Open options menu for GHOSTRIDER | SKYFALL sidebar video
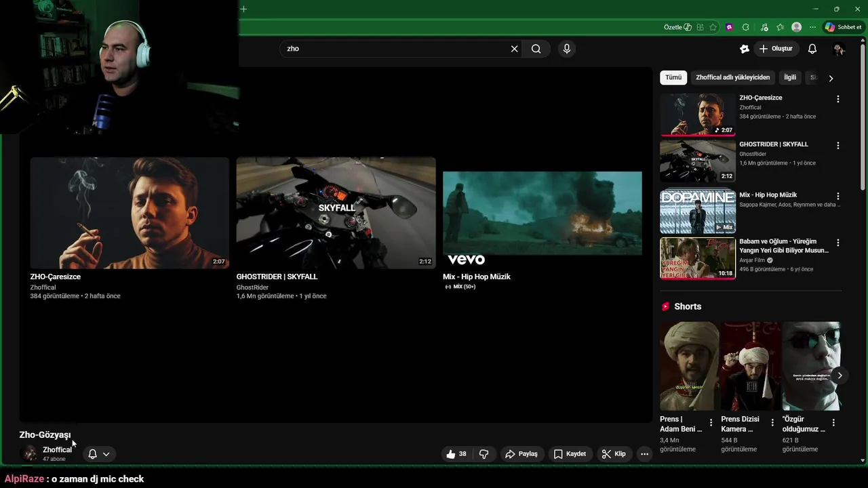The height and width of the screenshot is (488, 868). (838, 146)
